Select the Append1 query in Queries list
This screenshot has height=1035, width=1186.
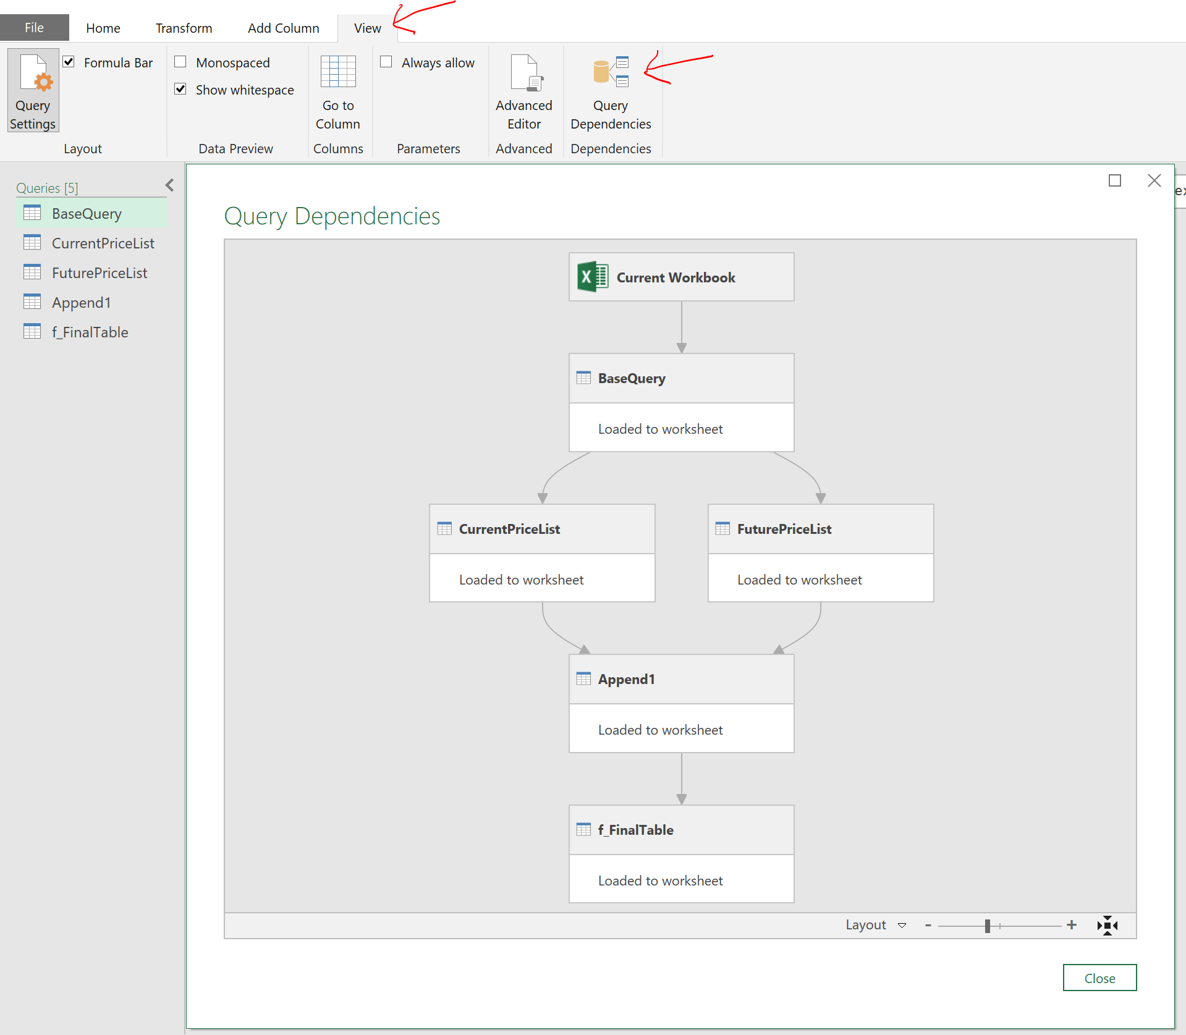(x=81, y=303)
